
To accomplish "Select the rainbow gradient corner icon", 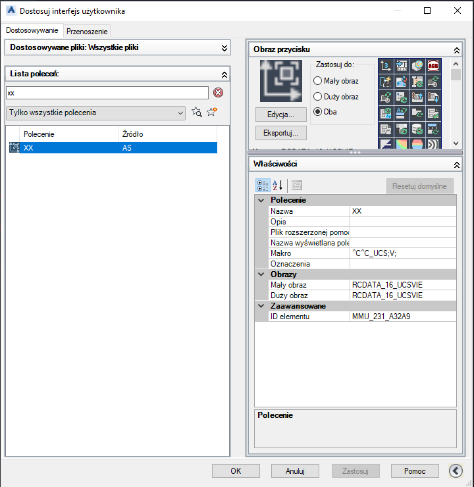I will (x=402, y=143).
